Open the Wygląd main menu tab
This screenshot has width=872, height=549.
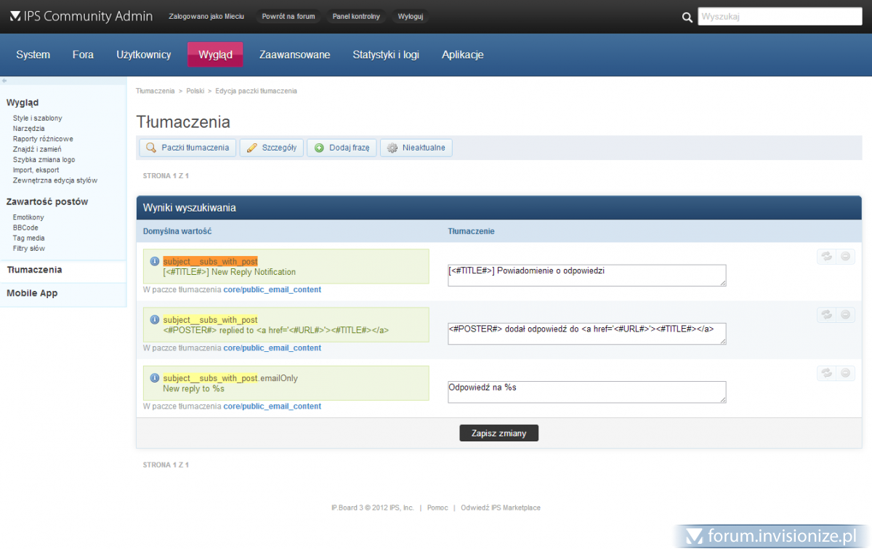215,55
